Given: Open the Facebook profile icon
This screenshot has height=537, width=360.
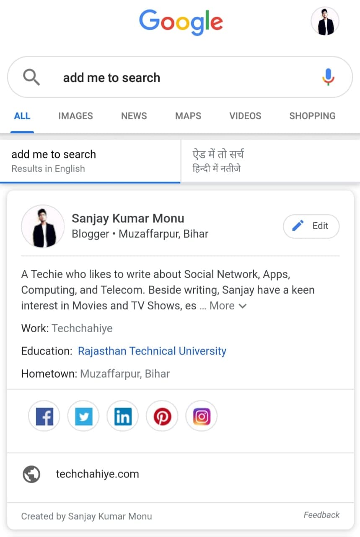Looking at the screenshot, I should 44,417.
